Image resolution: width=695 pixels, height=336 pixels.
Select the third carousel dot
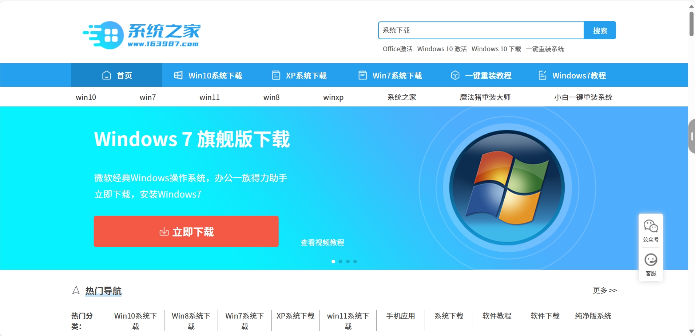pyautogui.click(x=348, y=262)
